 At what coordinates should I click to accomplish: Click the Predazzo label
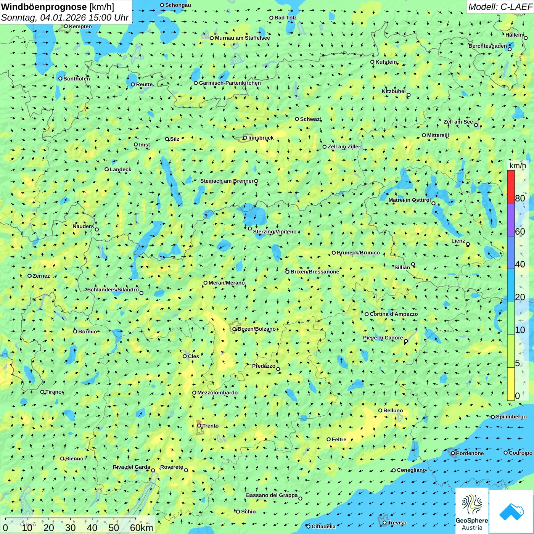(264, 366)
